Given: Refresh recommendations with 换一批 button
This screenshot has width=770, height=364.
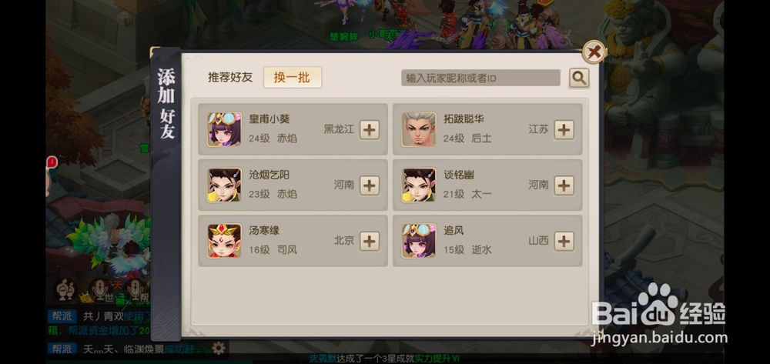Looking at the screenshot, I should [x=292, y=78].
